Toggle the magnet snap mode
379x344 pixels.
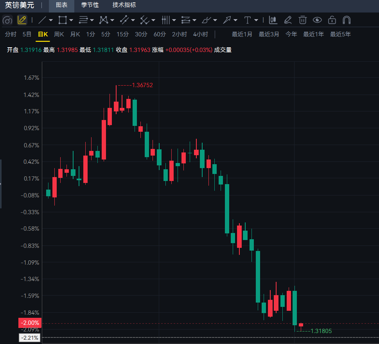(x=347, y=20)
